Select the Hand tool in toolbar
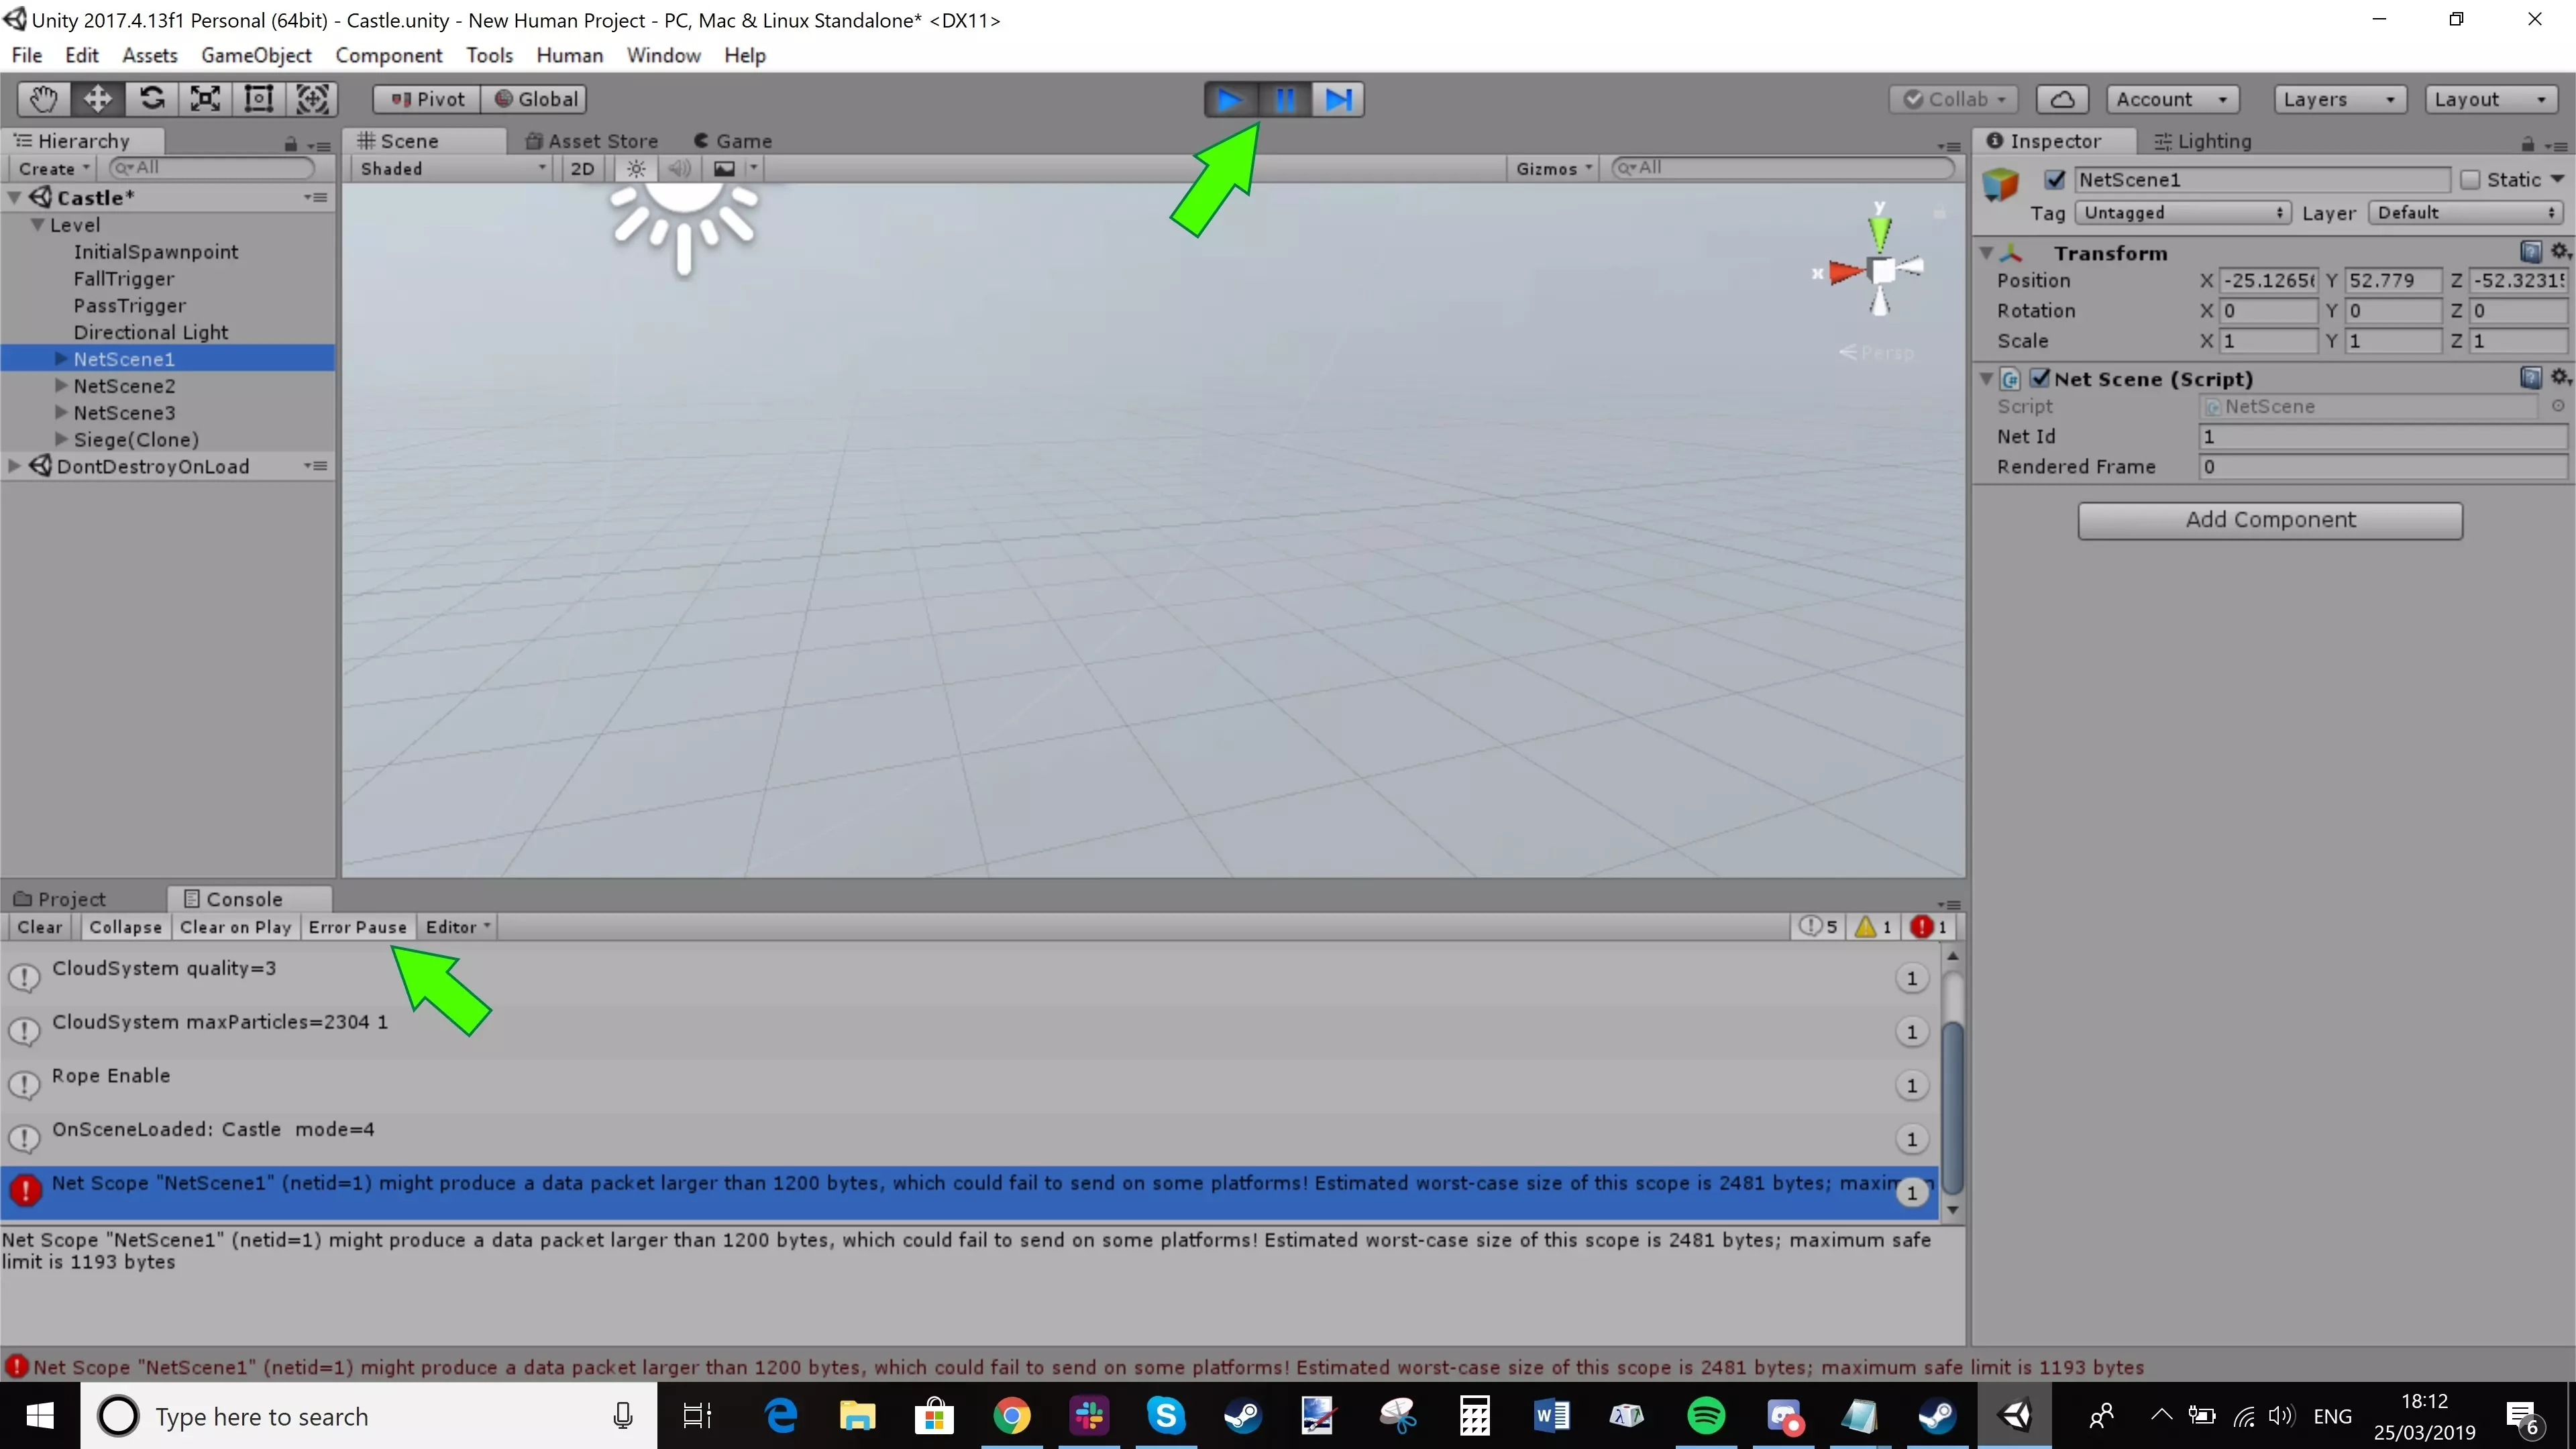This screenshot has width=2576, height=1449. pos(44,99)
